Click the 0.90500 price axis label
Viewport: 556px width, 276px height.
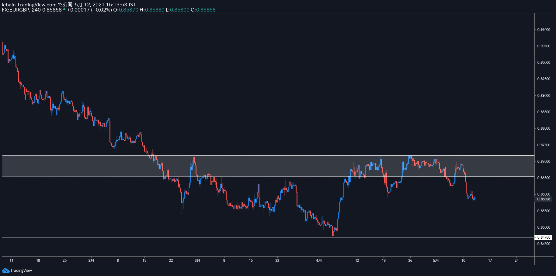click(544, 46)
